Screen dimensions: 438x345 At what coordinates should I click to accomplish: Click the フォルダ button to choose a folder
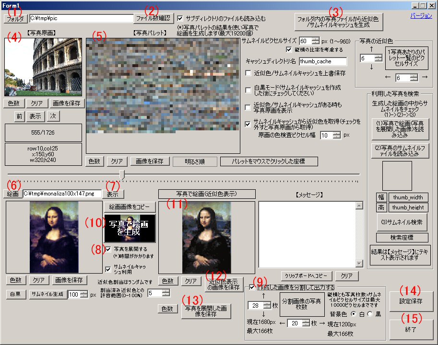[16, 19]
